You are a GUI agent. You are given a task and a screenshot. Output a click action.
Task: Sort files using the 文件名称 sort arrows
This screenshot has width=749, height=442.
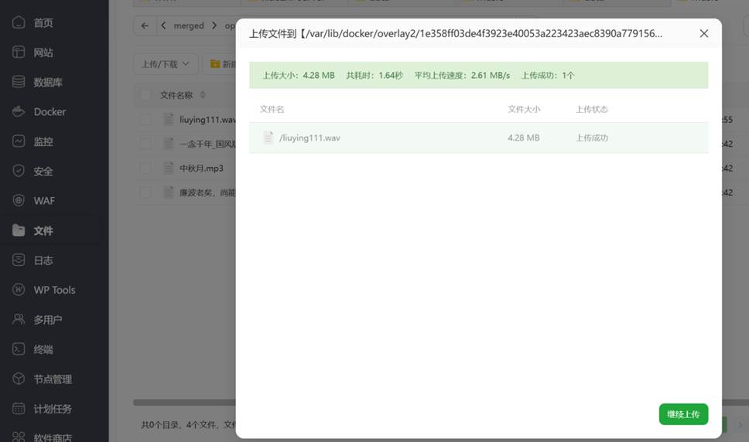click(203, 95)
